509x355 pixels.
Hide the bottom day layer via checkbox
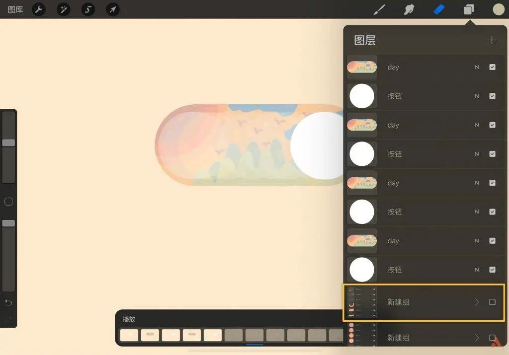[x=492, y=241]
